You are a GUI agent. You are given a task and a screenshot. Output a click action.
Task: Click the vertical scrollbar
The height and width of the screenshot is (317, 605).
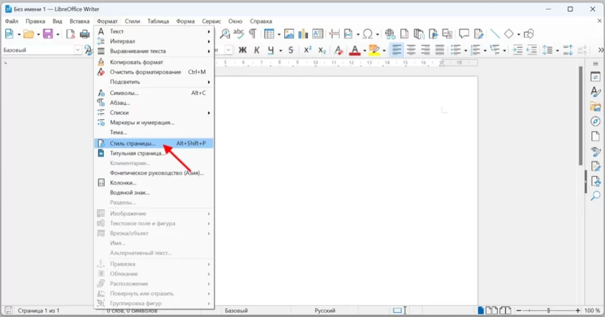pyautogui.click(x=580, y=116)
